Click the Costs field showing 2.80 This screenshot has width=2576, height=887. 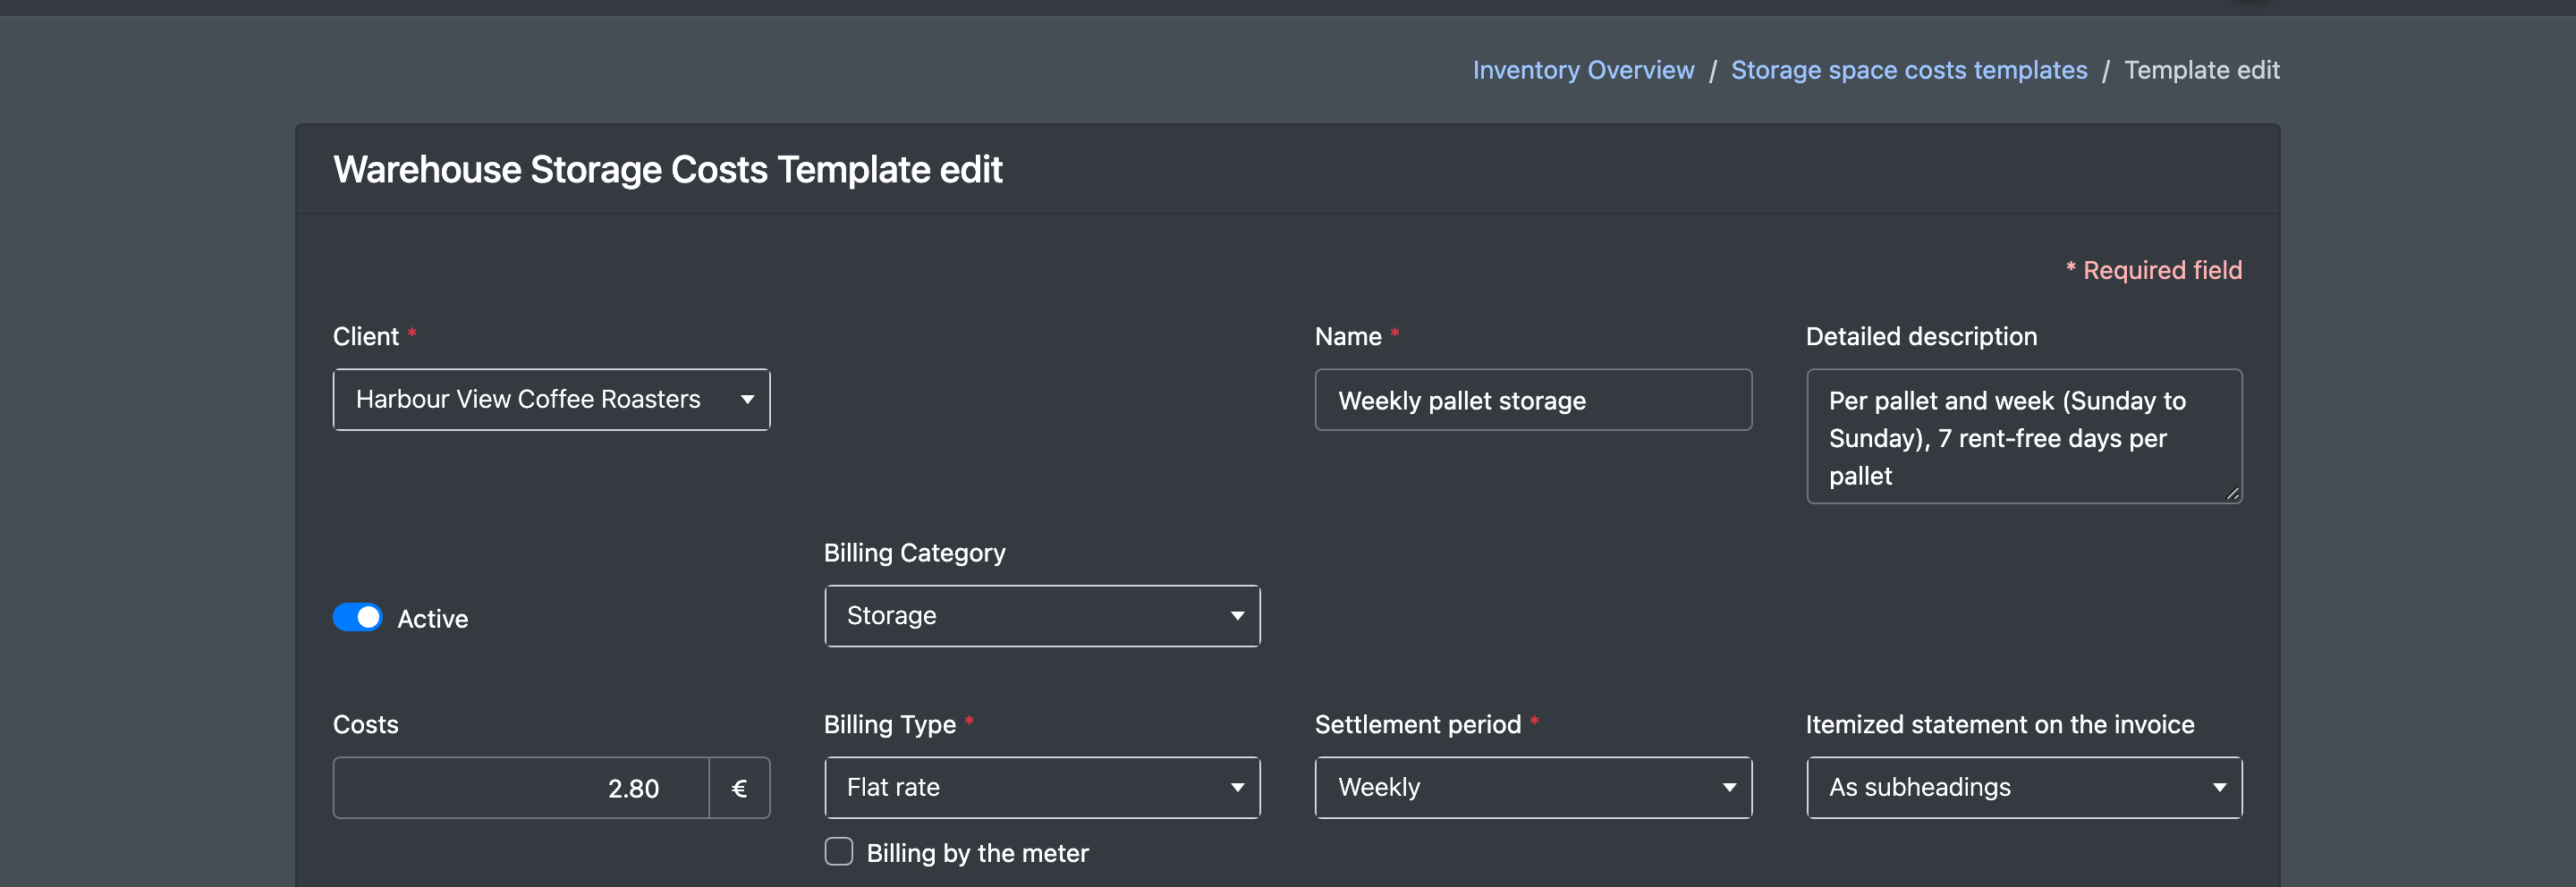click(520, 787)
